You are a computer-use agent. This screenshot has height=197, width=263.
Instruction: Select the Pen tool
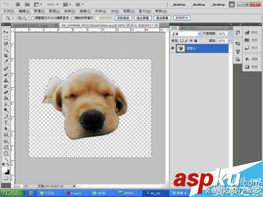click(x=6, y=117)
